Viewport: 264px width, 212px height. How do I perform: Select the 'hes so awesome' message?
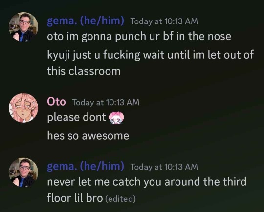pyautogui.click(x=88, y=136)
